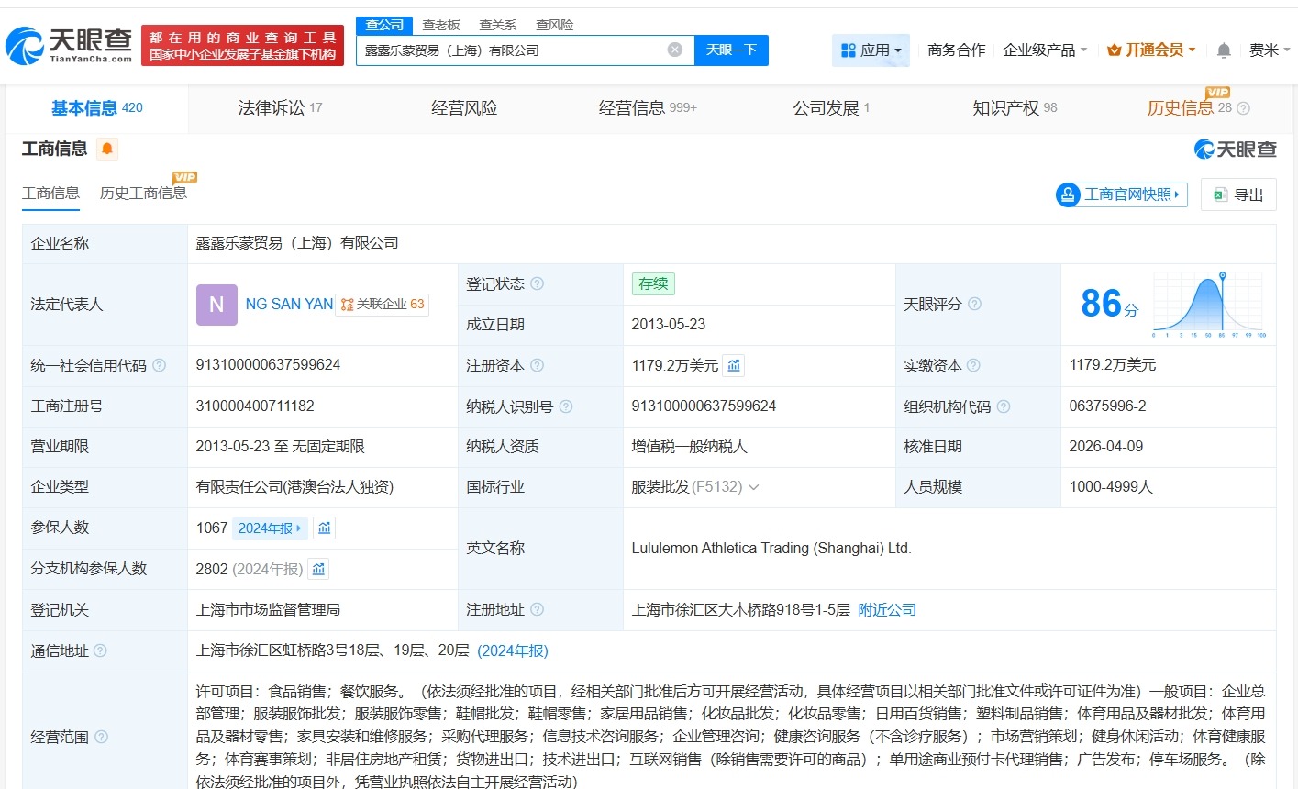Click the 天眼一下 search button

point(731,50)
